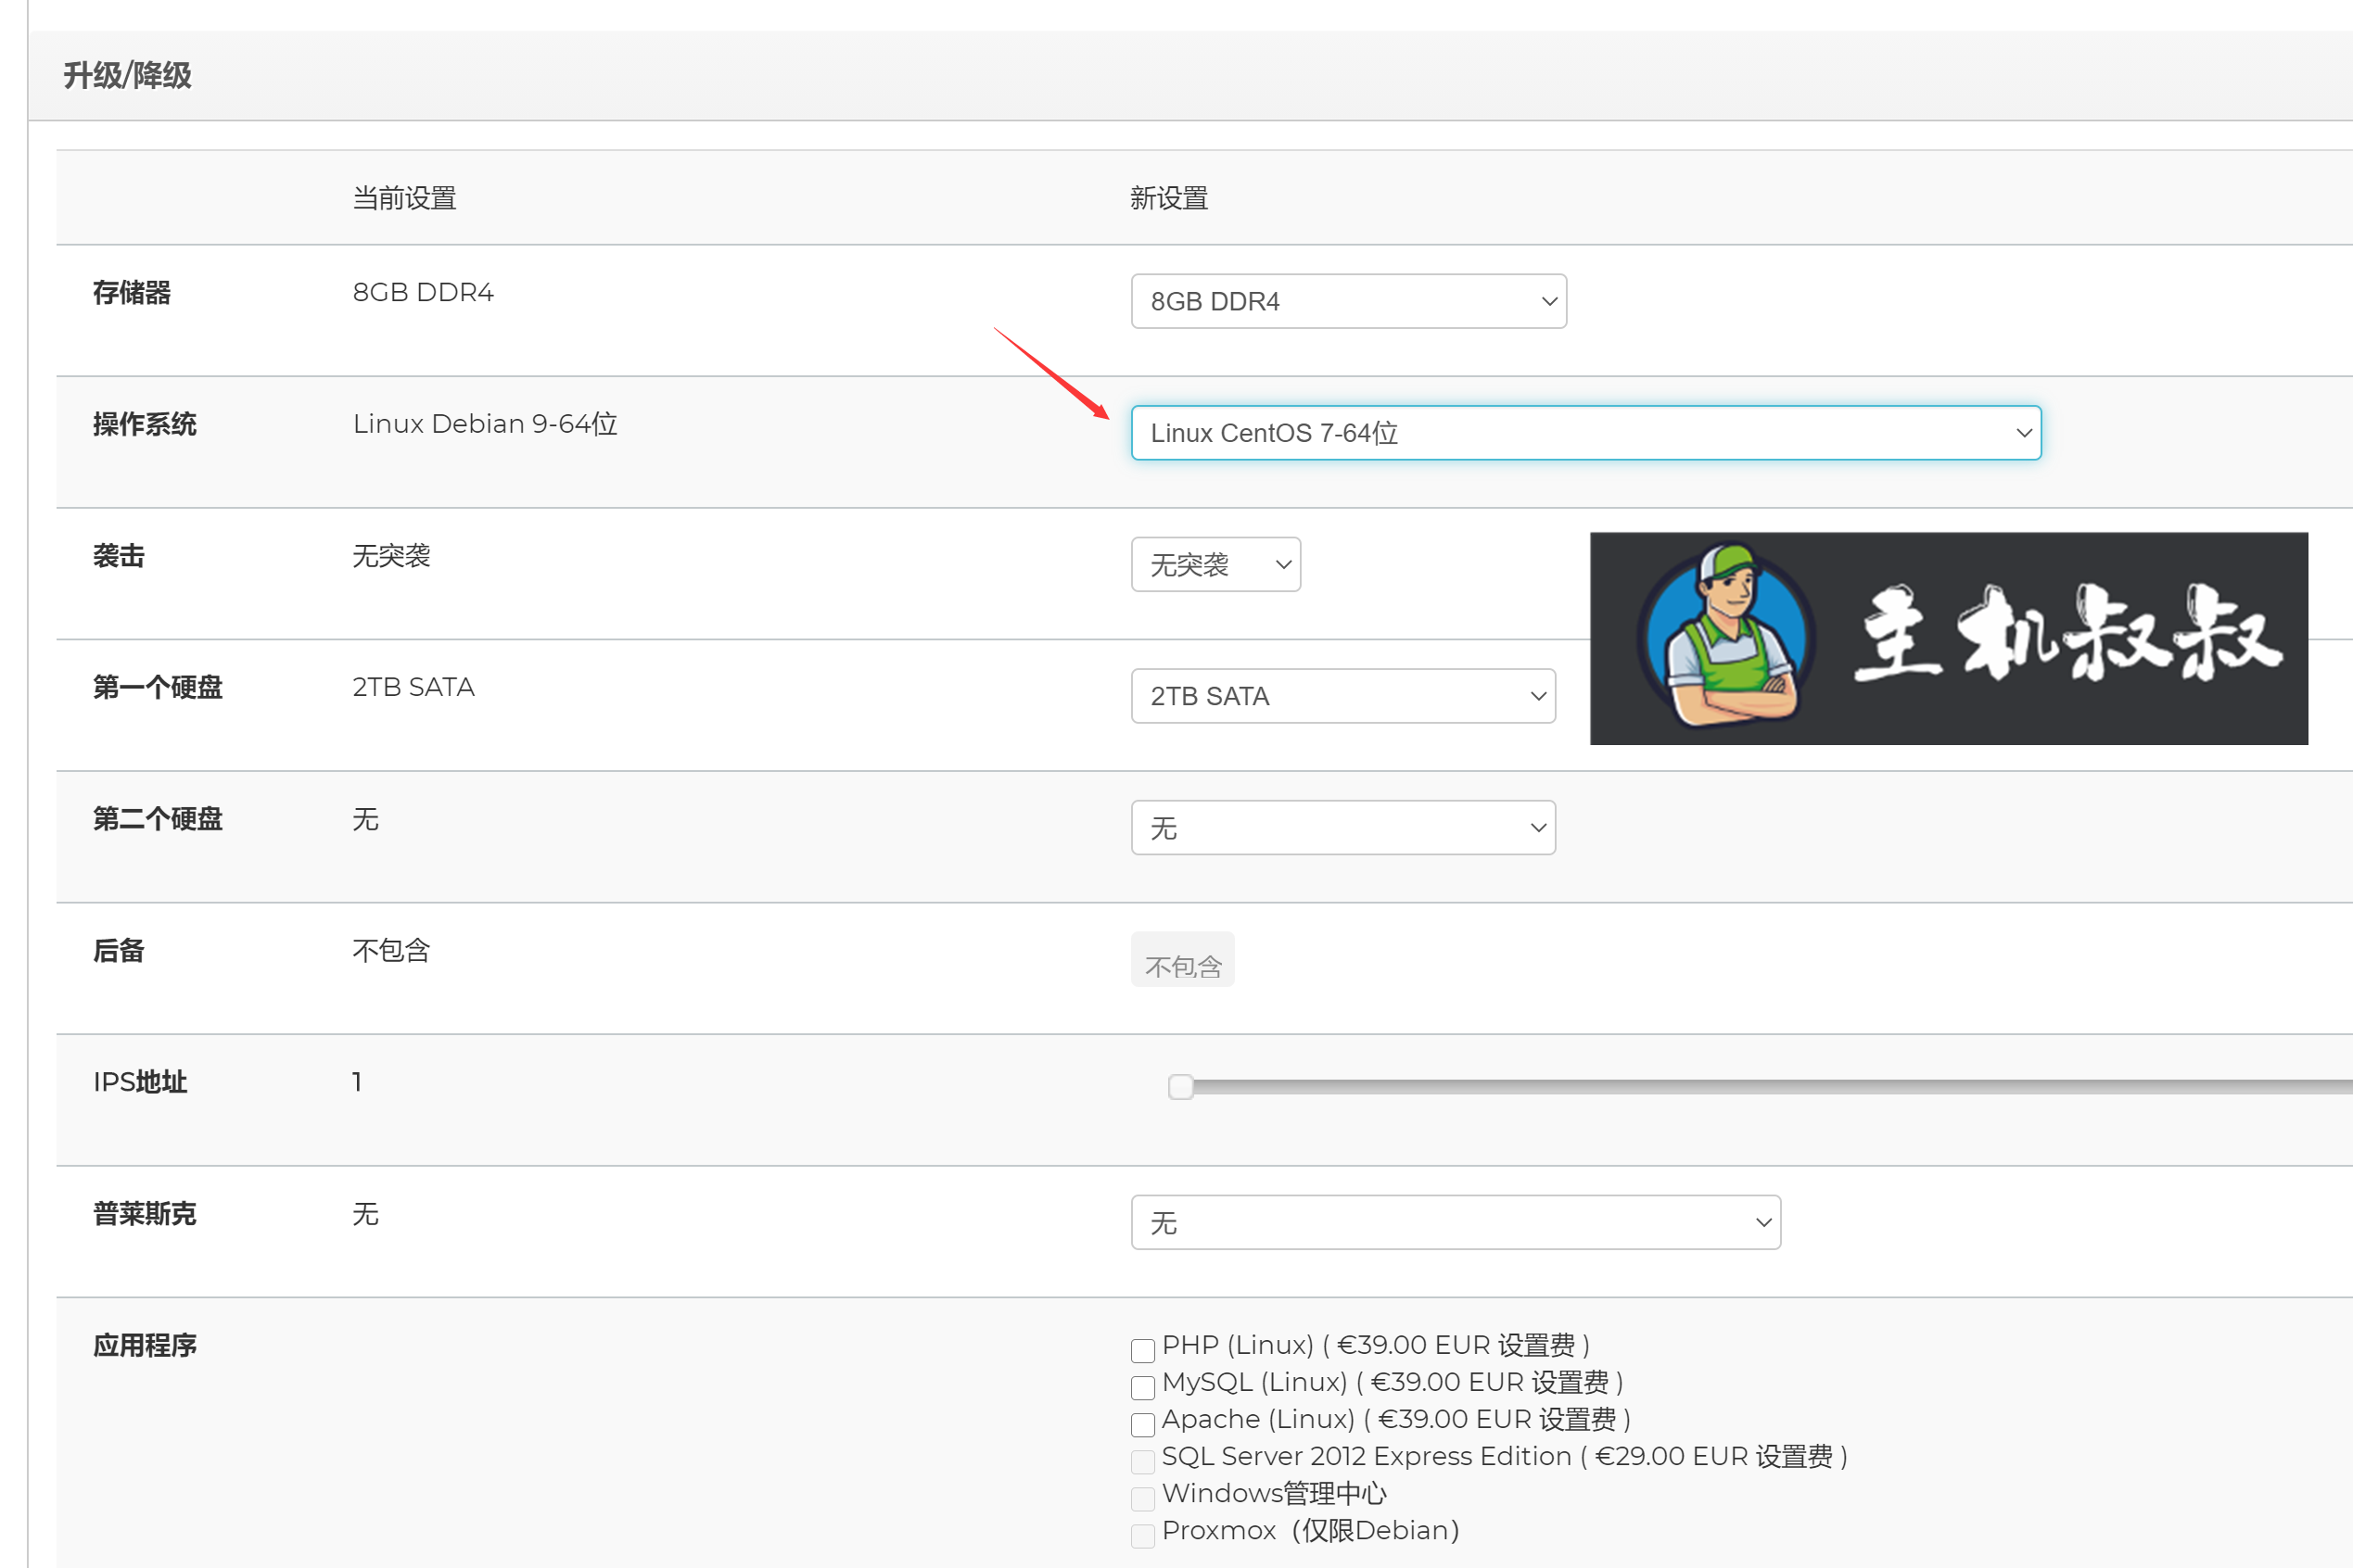Check the Proxmox（仅限Debian）checkbox
This screenshot has width=2353, height=1568.
(x=1142, y=1536)
